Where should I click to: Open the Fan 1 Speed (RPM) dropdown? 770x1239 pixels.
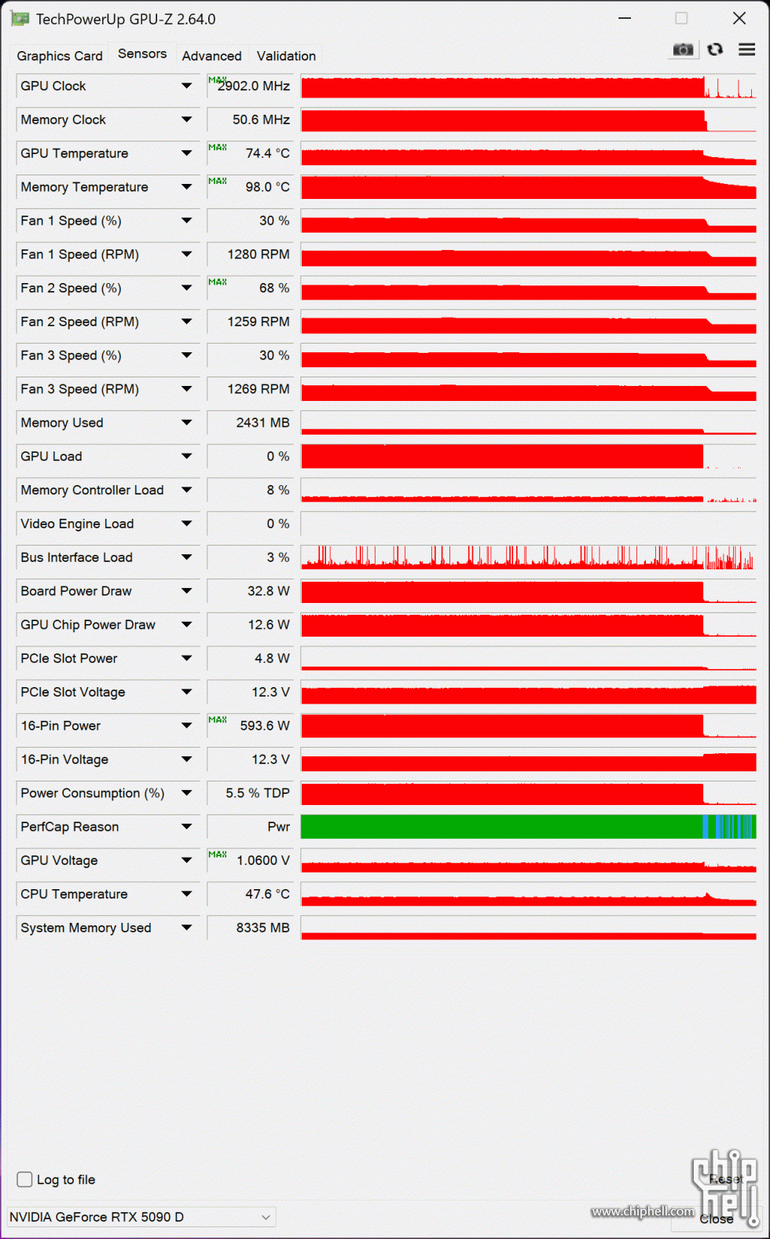coord(186,255)
